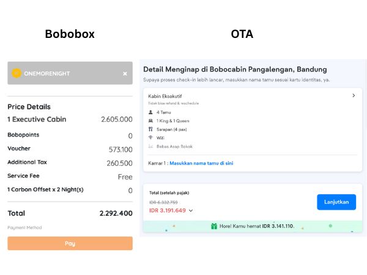Click the Tidak bisa refund & reschedule note

174,103
